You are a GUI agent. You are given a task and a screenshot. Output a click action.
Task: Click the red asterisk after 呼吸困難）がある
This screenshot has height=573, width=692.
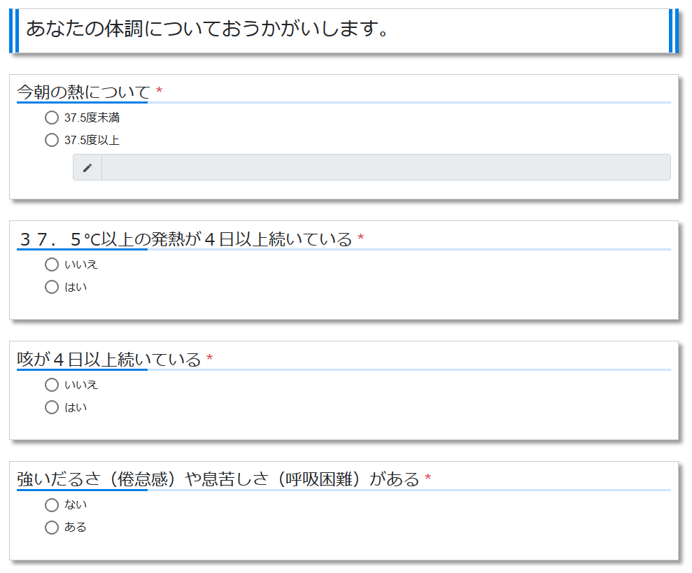[x=428, y=479]
